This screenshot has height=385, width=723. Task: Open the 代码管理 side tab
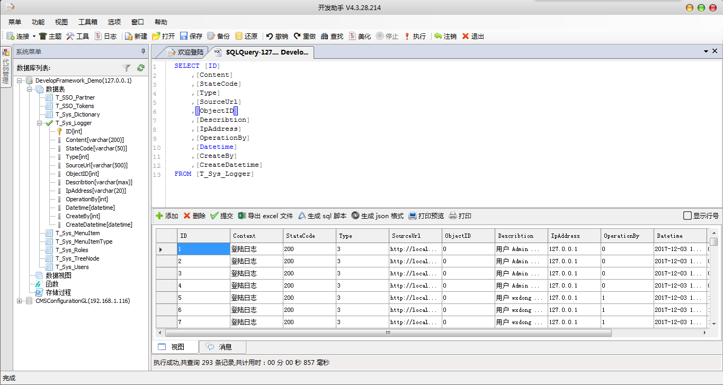tap(6, 67)
